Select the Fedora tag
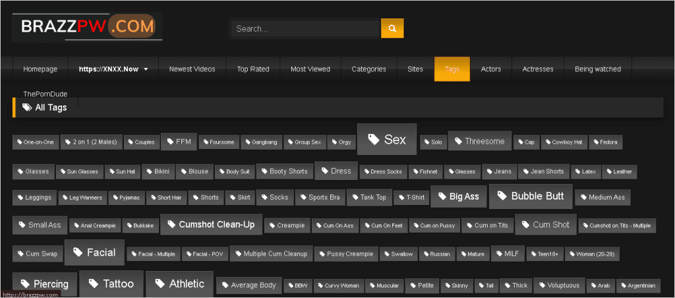The image size is (675, 298). (606, 142)
